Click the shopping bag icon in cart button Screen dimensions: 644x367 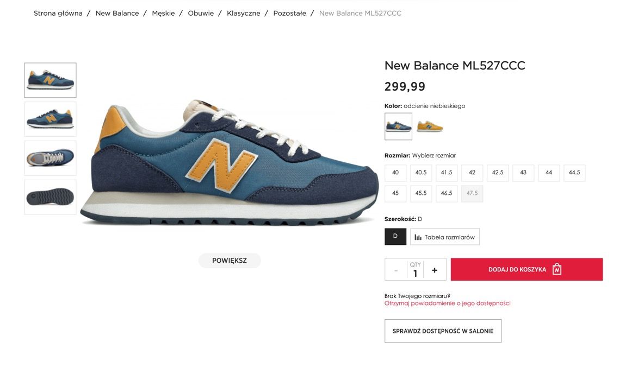(556, 269)
